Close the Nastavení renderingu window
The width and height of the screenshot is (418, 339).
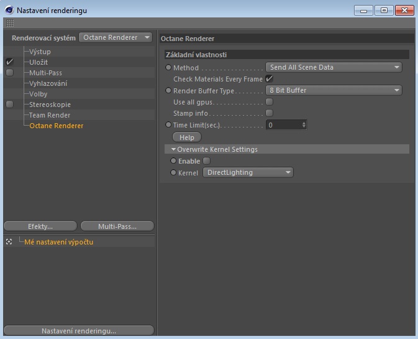coord(404,11)
